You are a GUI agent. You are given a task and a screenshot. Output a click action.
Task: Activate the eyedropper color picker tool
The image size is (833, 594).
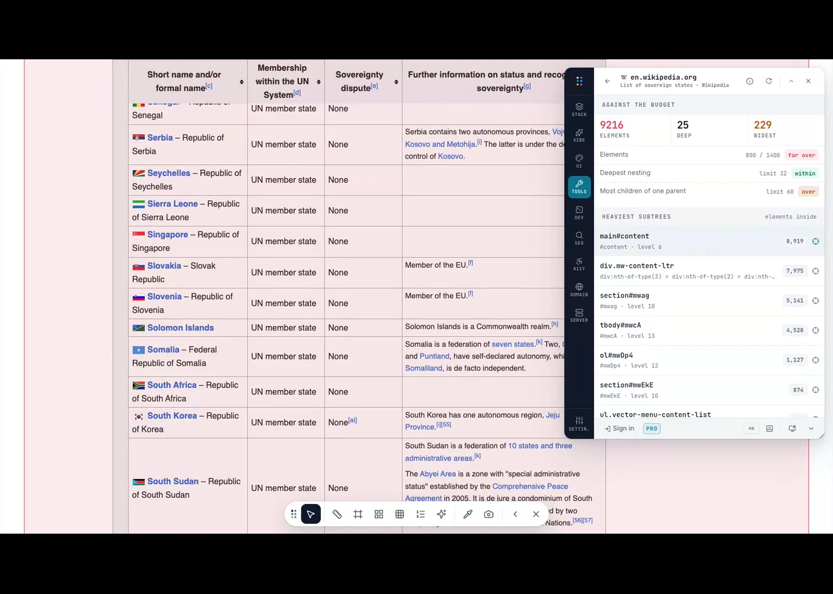pyautogui.click(x=468, y=514)
